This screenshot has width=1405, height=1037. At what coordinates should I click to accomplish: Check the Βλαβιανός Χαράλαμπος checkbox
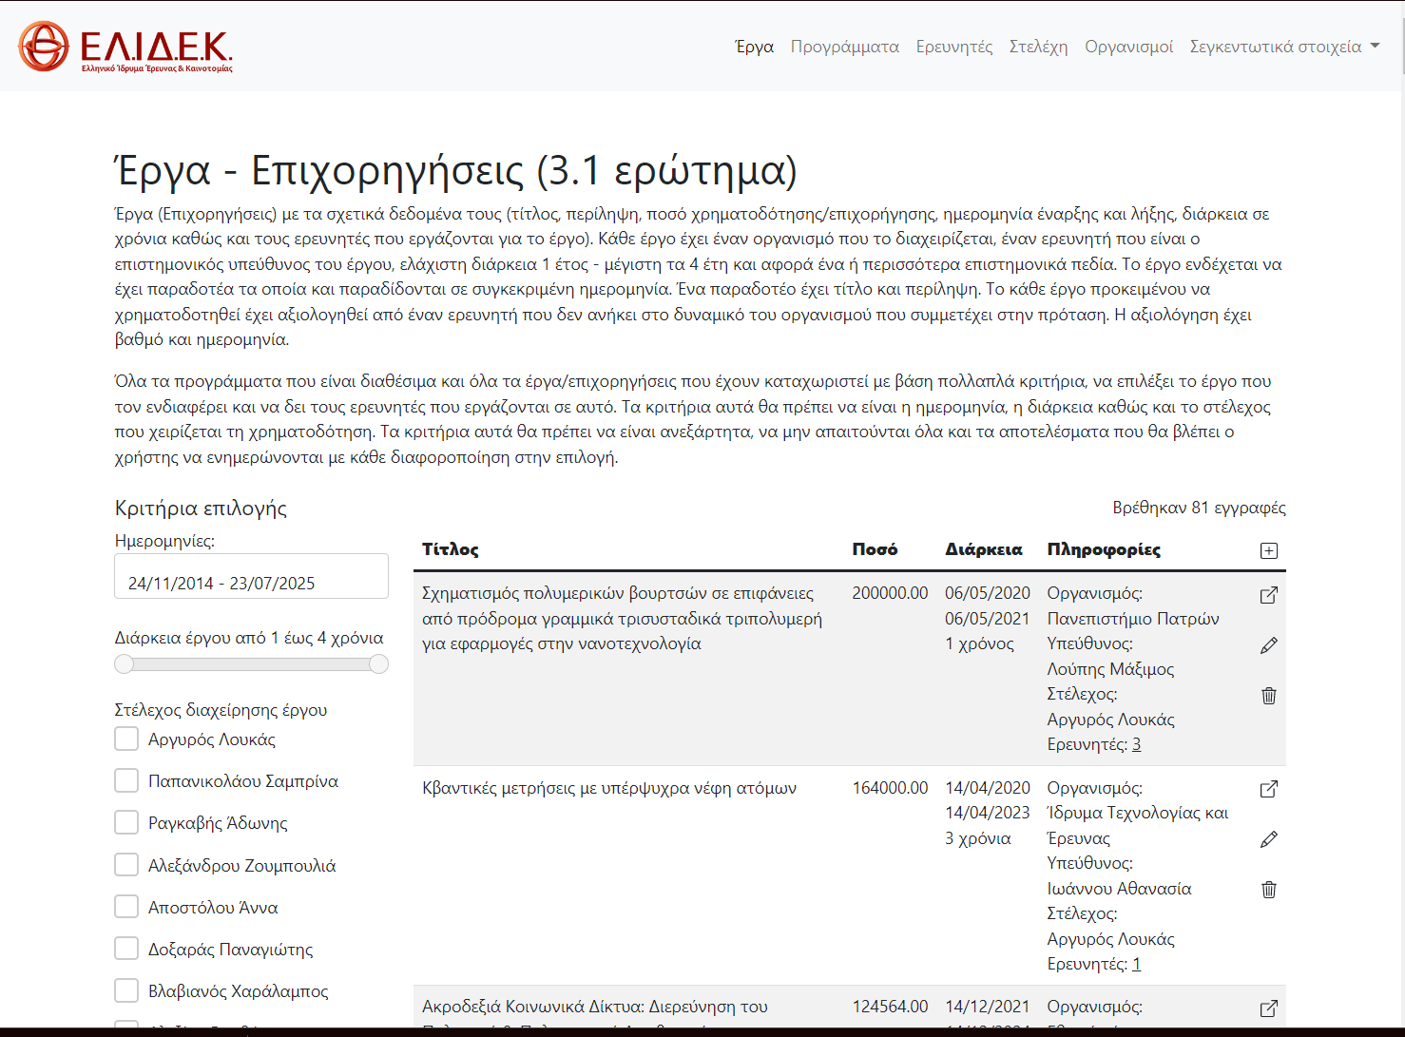pos(126,990)
